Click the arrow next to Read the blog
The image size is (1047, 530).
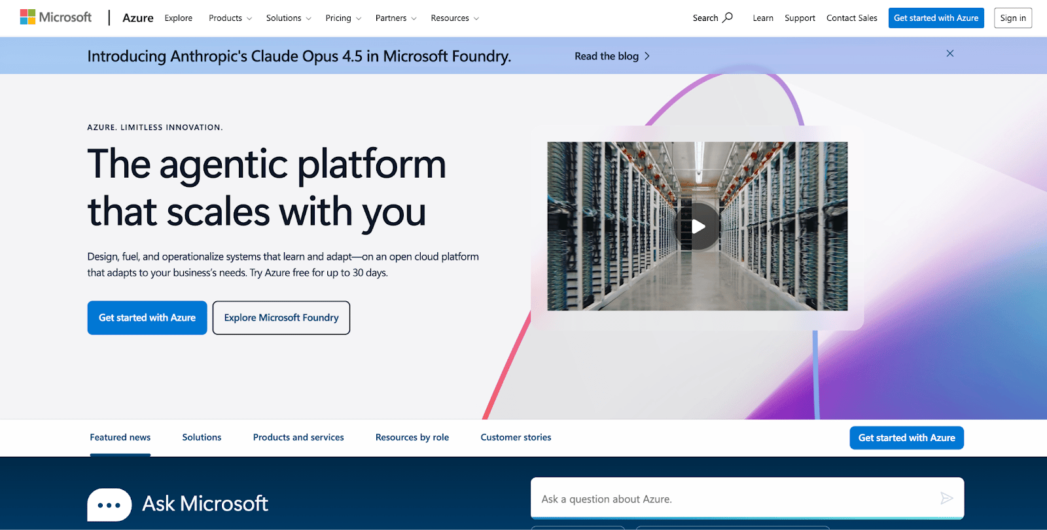point(647,56)
